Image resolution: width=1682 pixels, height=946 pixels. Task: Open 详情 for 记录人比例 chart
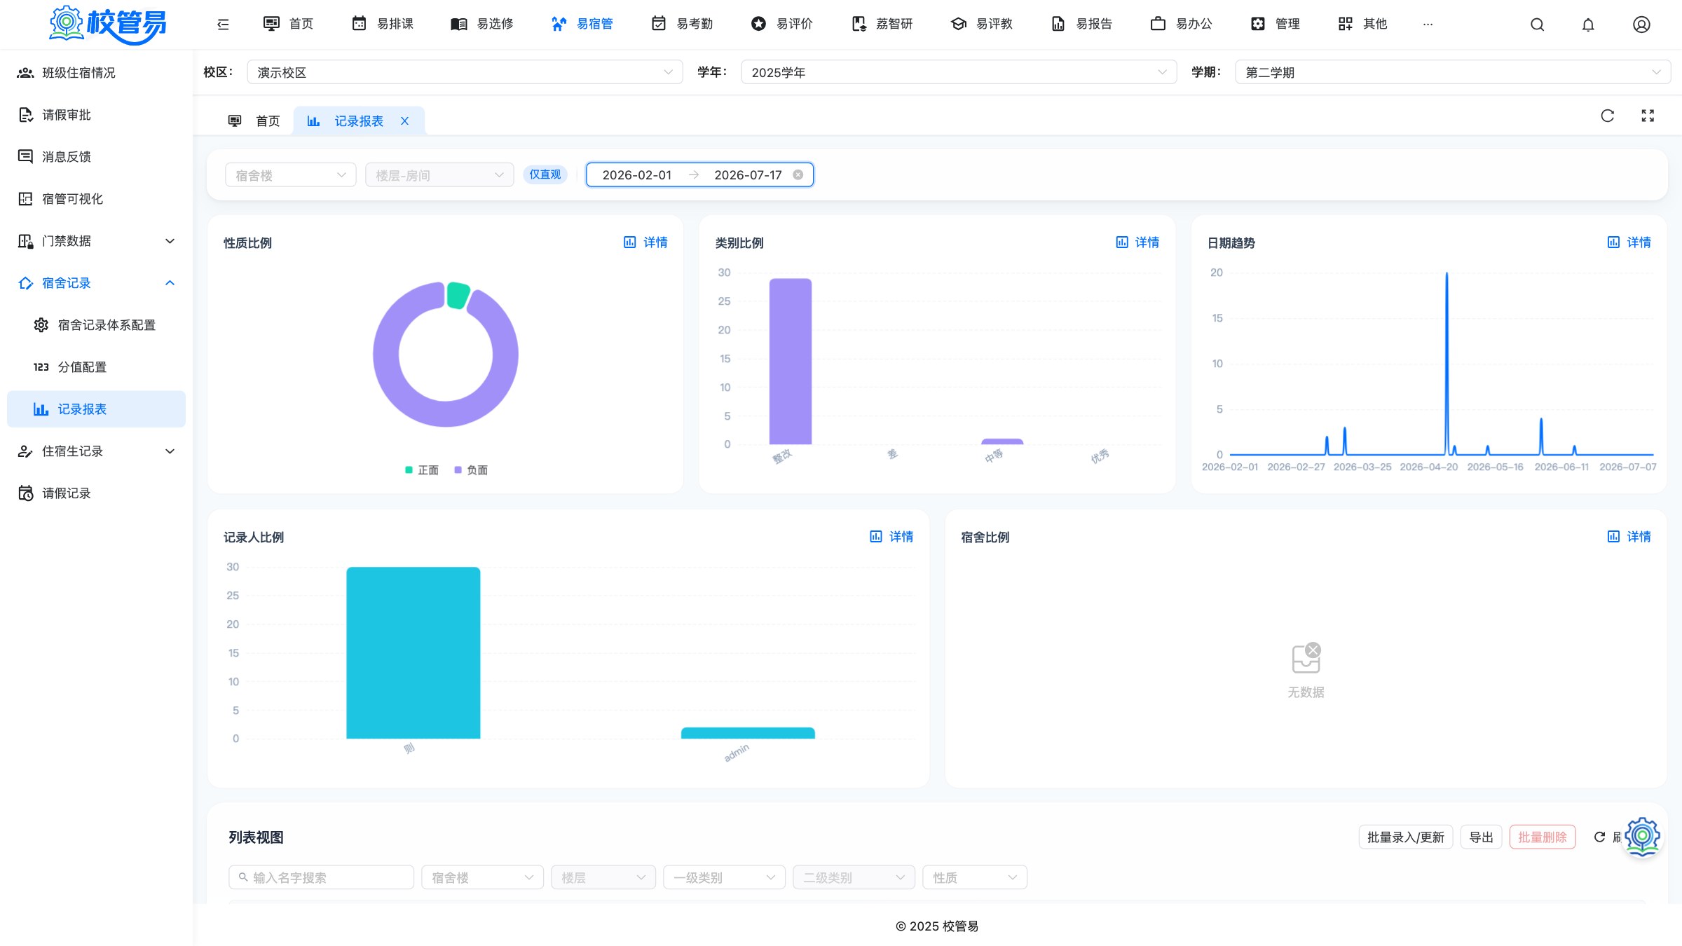click(891, 537)
